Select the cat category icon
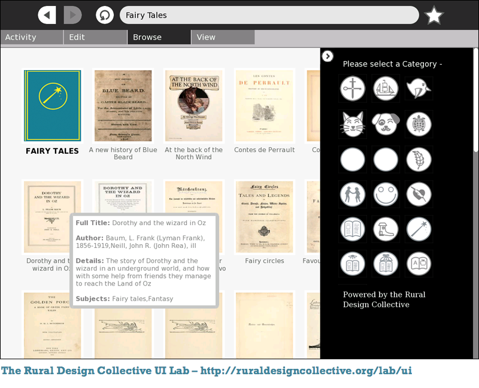479x388 pixels. point(353,124)
